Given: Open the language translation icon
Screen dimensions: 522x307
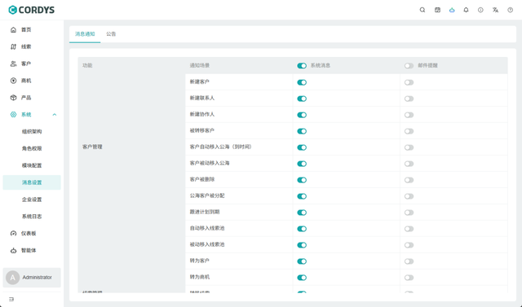Looking at the screenshot, I should coord(495,10).
